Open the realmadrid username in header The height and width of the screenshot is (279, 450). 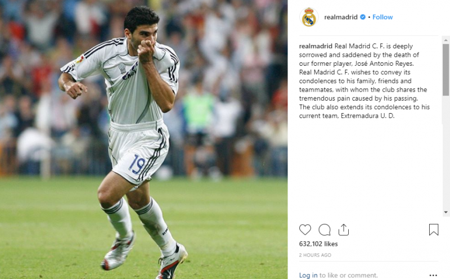pyautogui.click(x=341, y=17)
